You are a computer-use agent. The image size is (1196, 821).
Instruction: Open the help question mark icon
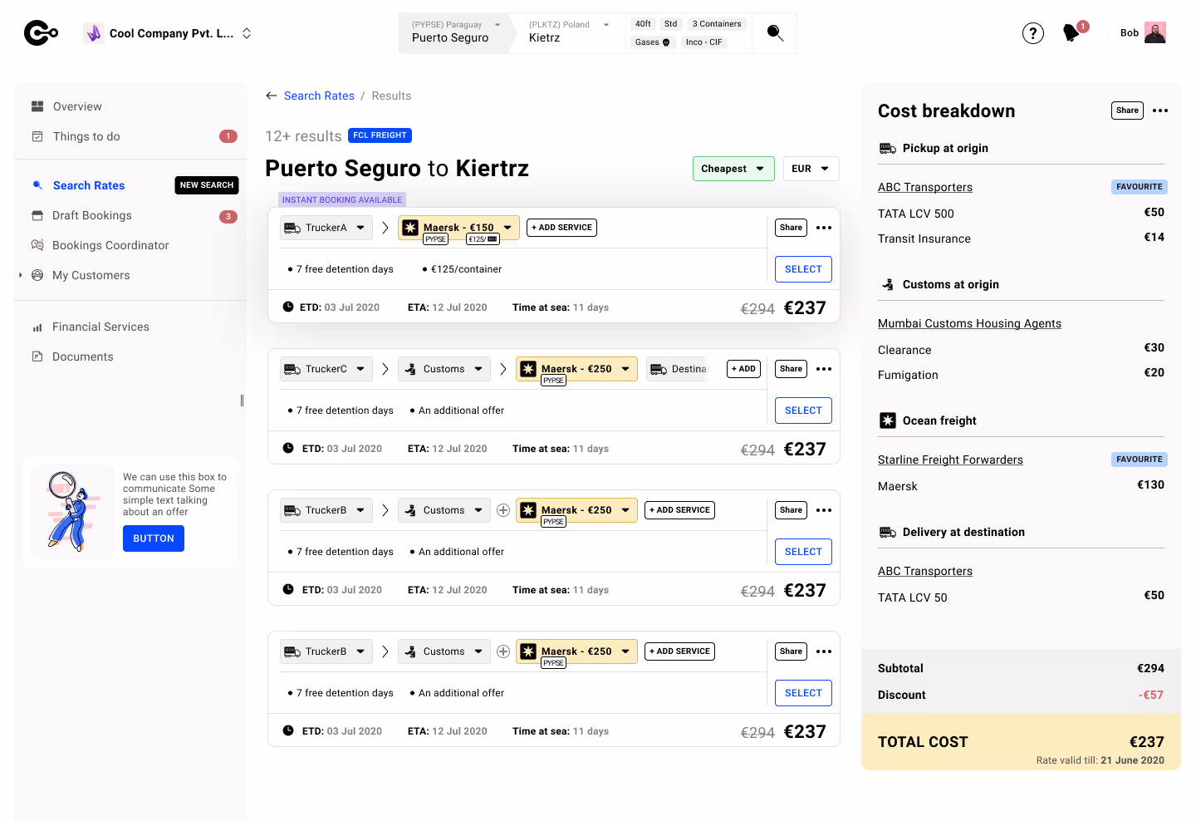point(1032,33)
